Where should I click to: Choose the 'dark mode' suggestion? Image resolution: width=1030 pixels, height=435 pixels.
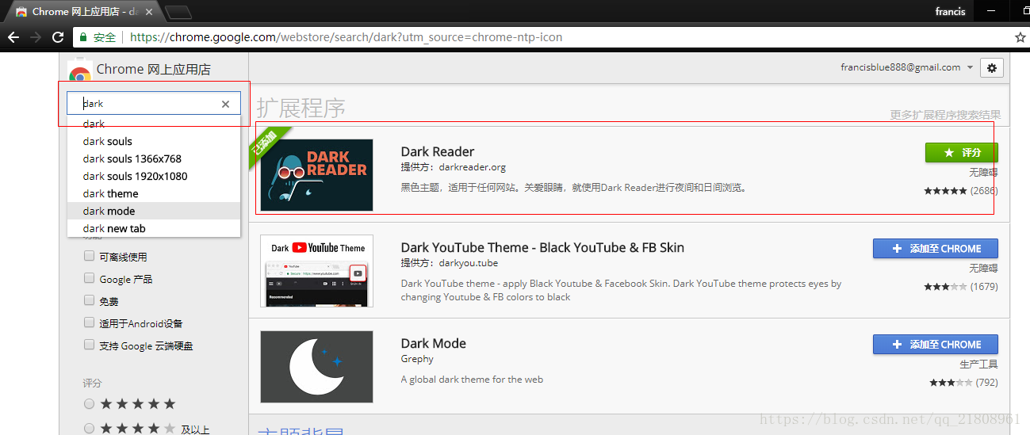pos(153,211)
